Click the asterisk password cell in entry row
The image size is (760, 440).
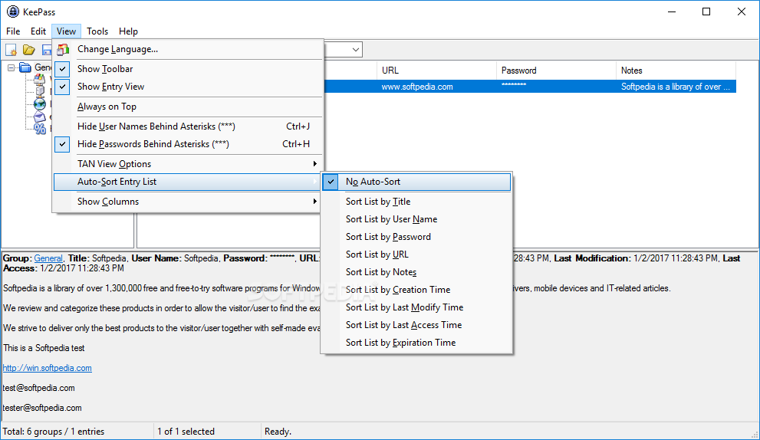click(514, 85)
